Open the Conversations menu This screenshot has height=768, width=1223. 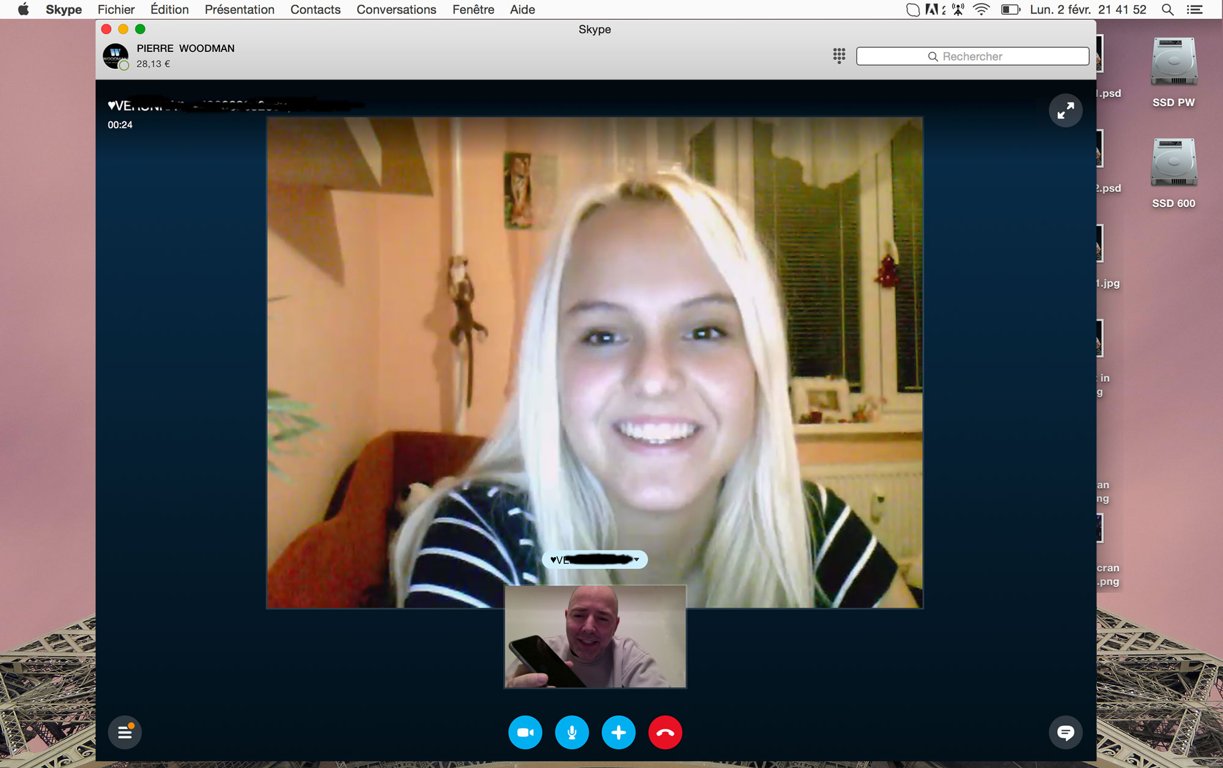pos(396,10)
